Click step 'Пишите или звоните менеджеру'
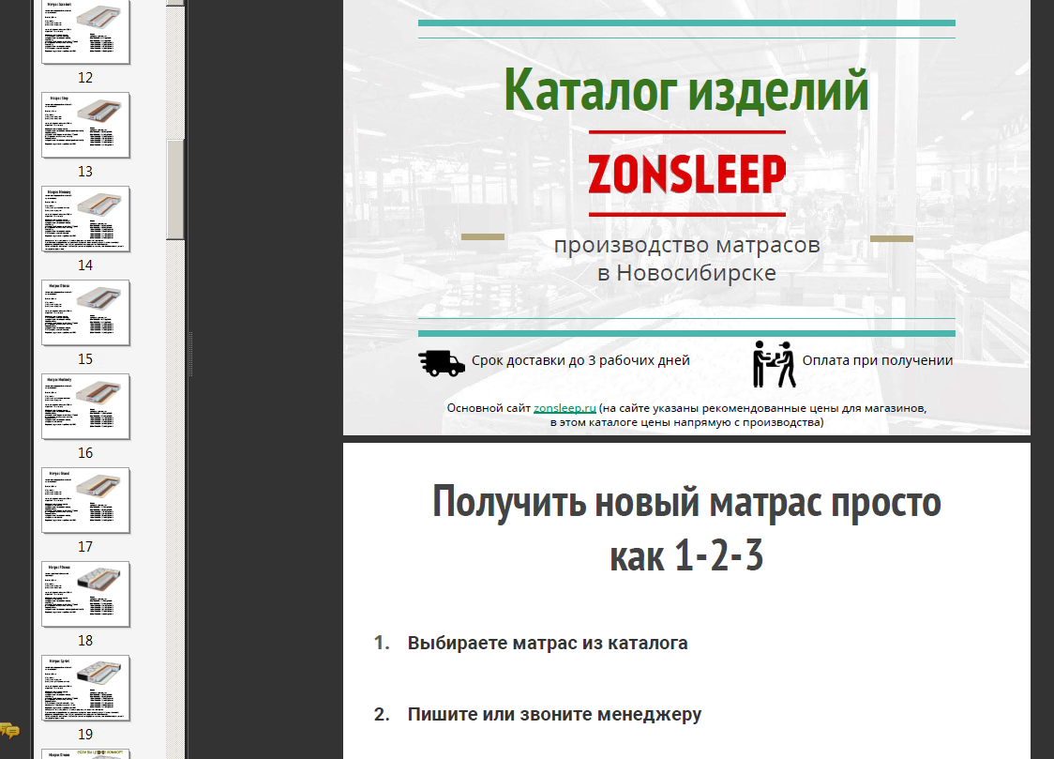 (554, 715)
